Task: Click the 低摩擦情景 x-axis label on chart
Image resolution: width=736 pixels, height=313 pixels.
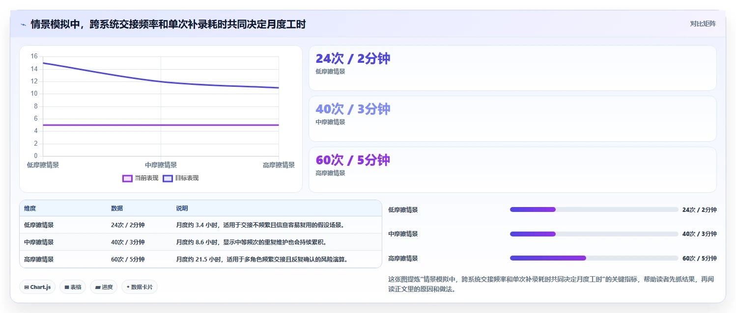Action: [x=43, y=165]
